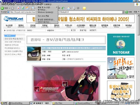Click the green Go arrow button
This screenshot has height=105, width=140.
pyautogui.click(x=127, y=12)
